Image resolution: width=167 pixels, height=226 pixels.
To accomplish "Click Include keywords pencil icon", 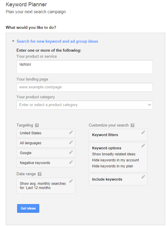I will click(x=143, y=177).
